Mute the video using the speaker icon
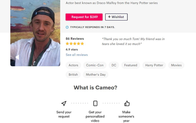This screenshot has height=123, width=196. pos(17,57)
